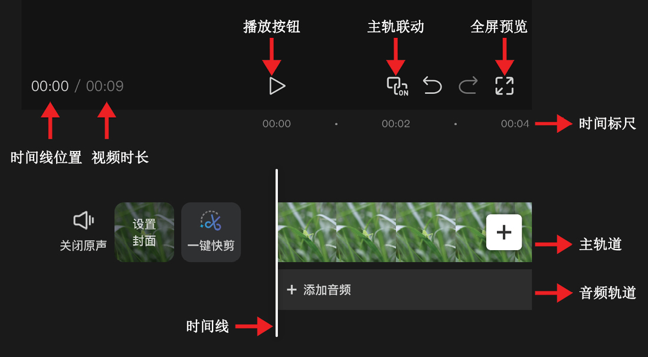Click the white vertical playhead line
The image size is (648, 357).
tap(276, 253)
